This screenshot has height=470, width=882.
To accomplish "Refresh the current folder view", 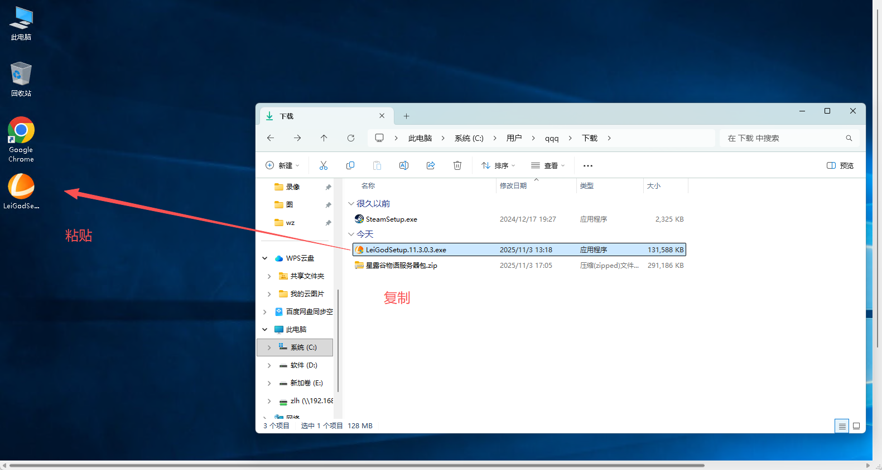I will (351, 138).
